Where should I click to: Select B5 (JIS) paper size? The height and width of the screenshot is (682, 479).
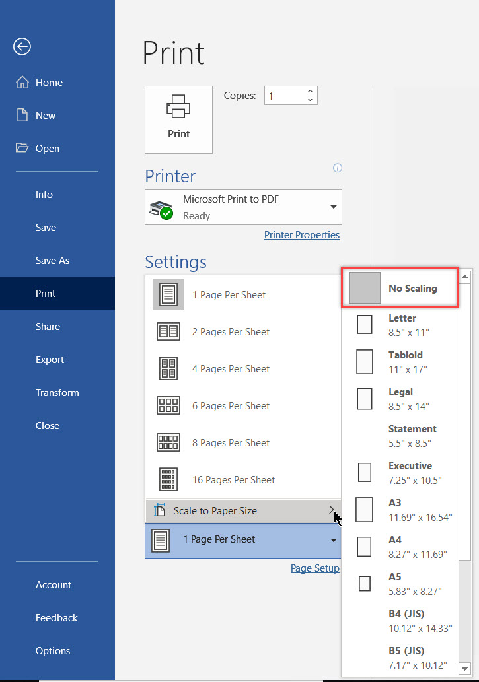tap(400, 658)
